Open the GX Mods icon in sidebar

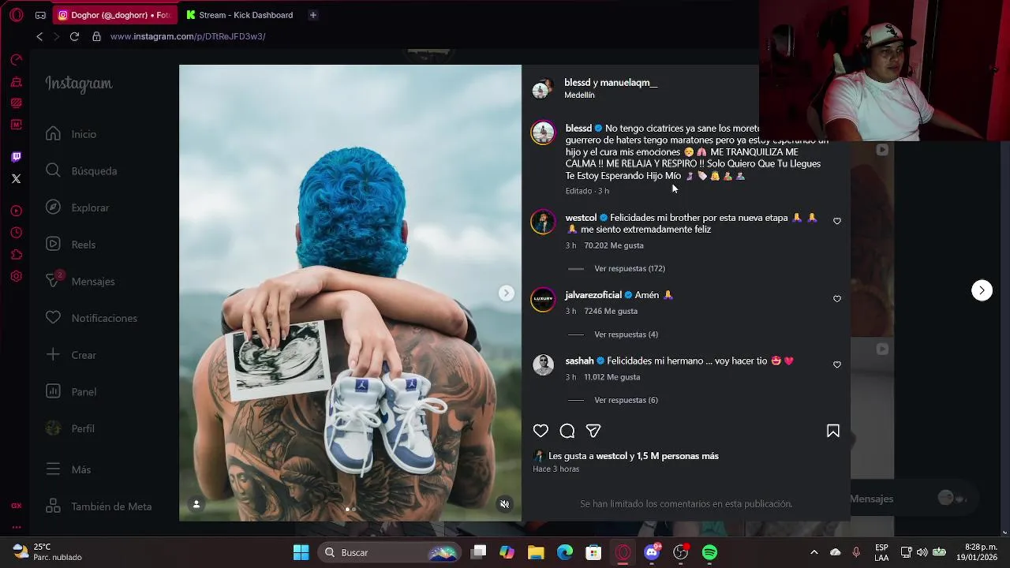click(x=16, y=125)
